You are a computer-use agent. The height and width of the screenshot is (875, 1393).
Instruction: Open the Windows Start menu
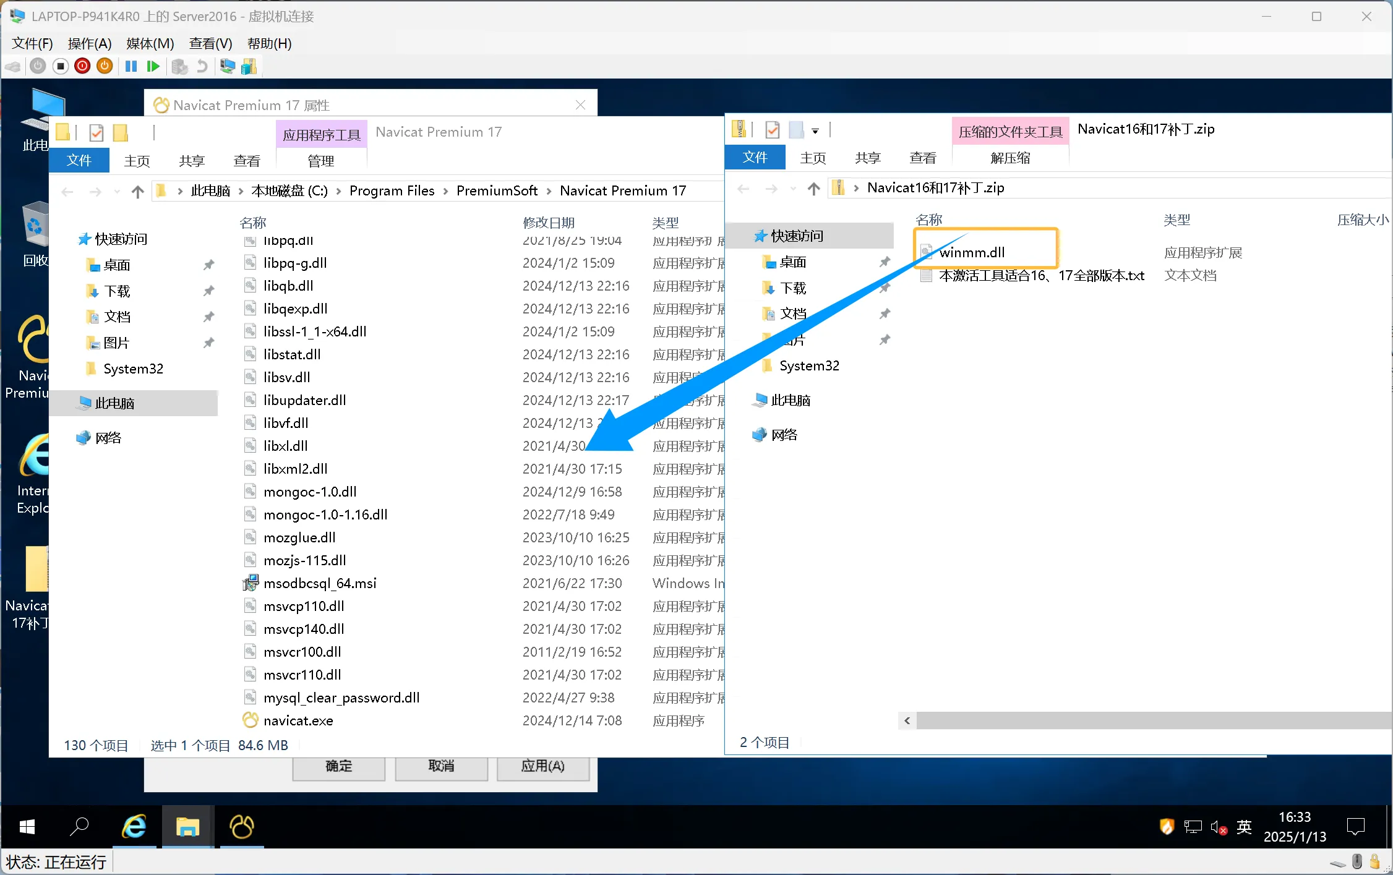pyautogui.click(x=27, y=827)
